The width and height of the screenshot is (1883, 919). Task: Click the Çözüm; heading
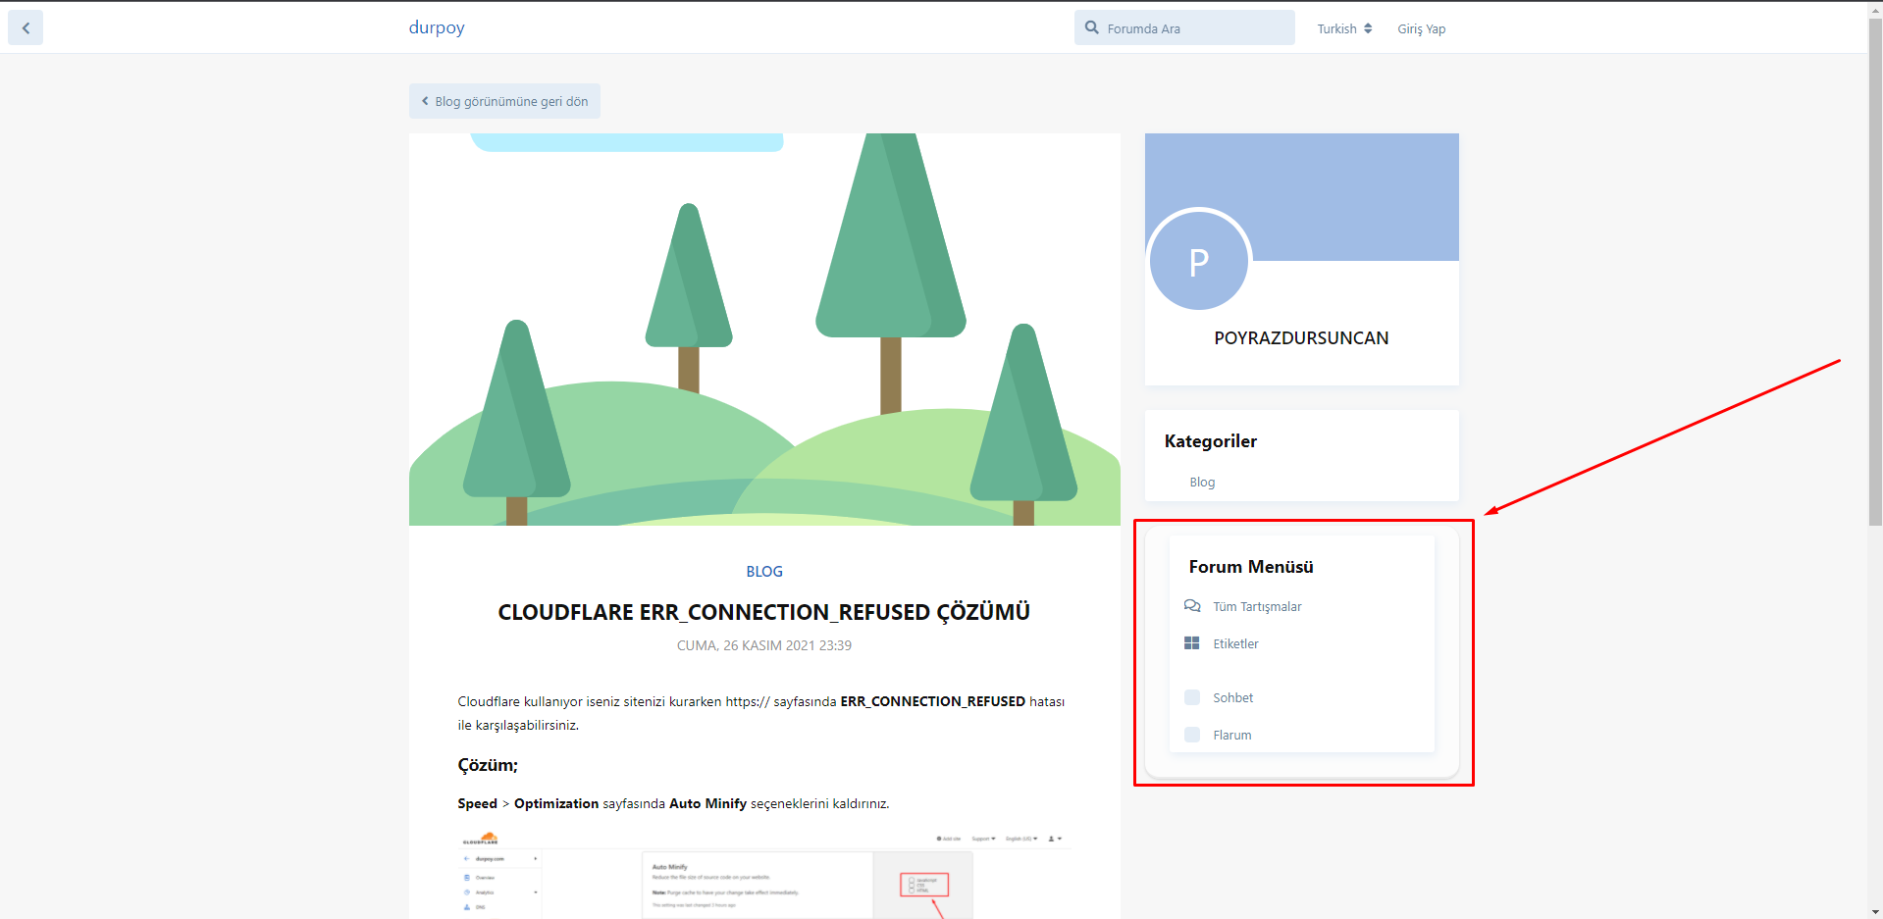[488, 765]
